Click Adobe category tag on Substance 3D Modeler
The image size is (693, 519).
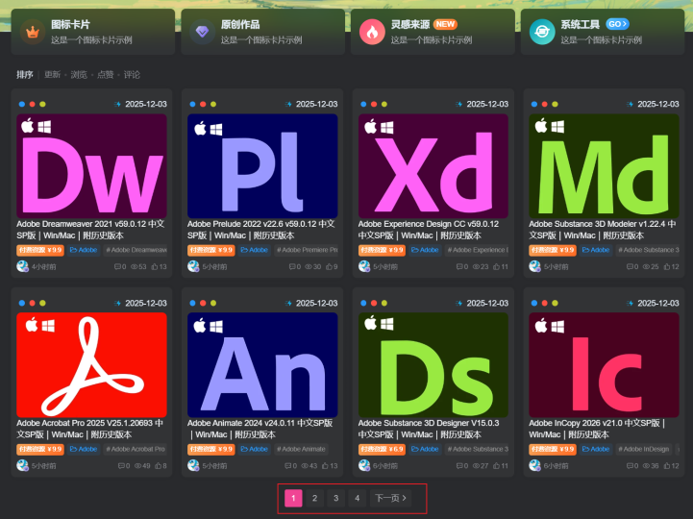coord(596,250)
